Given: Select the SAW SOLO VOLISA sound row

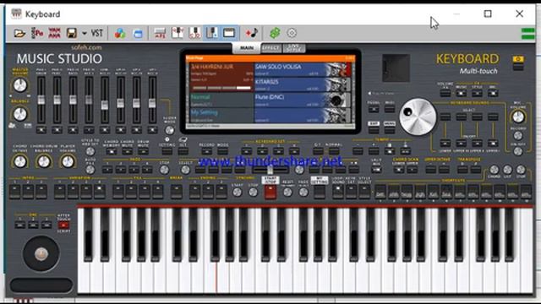Looking at the screenshot, I should tap(303, 69).
